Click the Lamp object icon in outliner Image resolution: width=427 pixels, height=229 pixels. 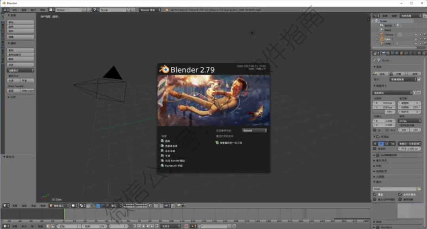tap(382, 43)
